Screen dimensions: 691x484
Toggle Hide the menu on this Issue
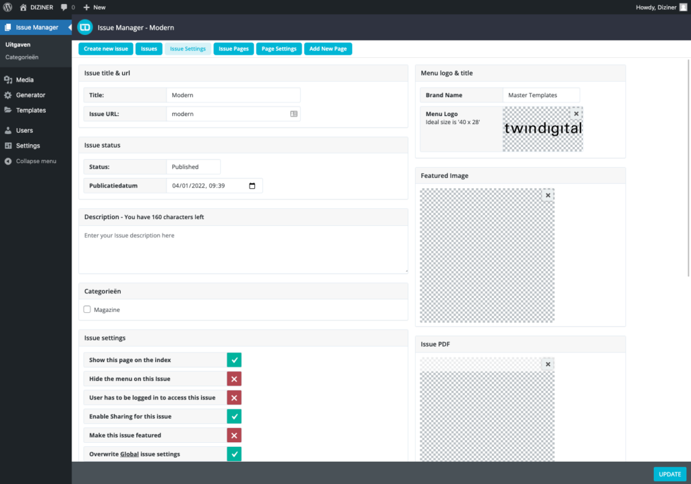click(234, 379)
